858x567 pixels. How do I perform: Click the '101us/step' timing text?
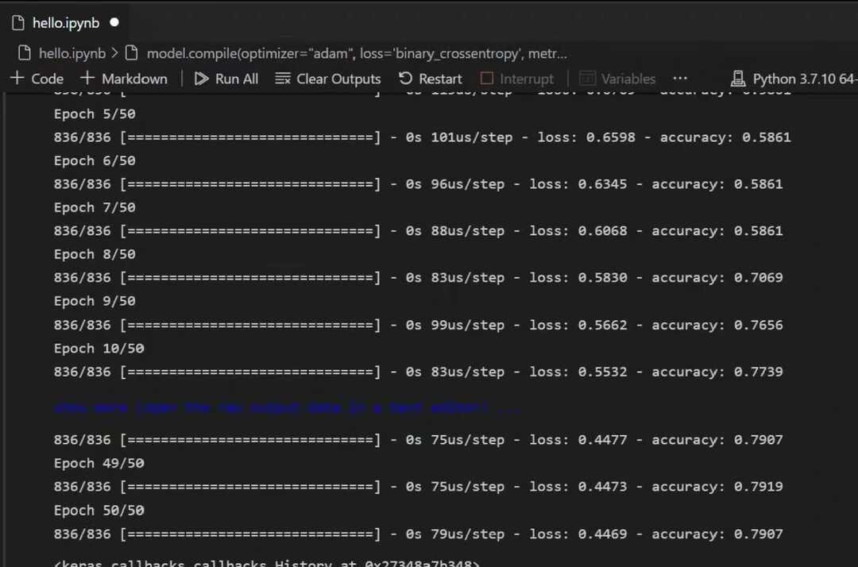pyautogui.click(x=472, y=137)
